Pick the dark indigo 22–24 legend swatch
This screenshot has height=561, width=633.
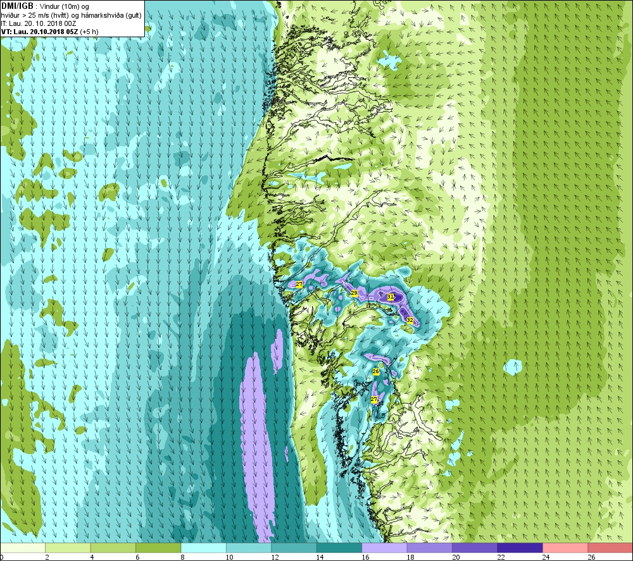(520, 548)
